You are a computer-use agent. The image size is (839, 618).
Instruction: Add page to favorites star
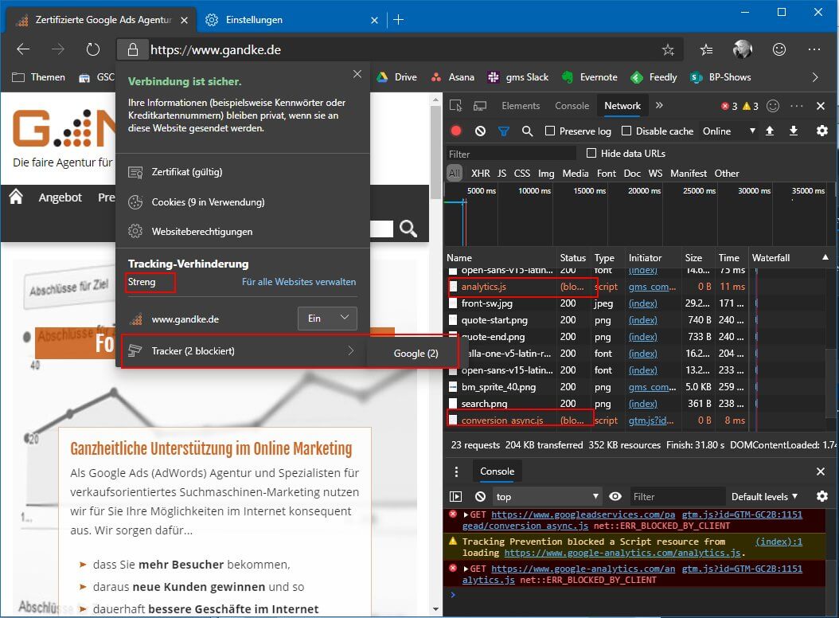pos(668,50)
